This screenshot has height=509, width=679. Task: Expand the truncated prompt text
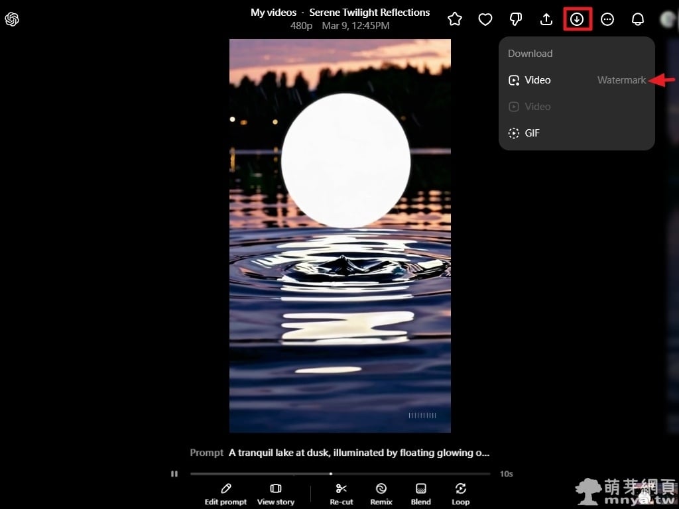coord(359,453)
